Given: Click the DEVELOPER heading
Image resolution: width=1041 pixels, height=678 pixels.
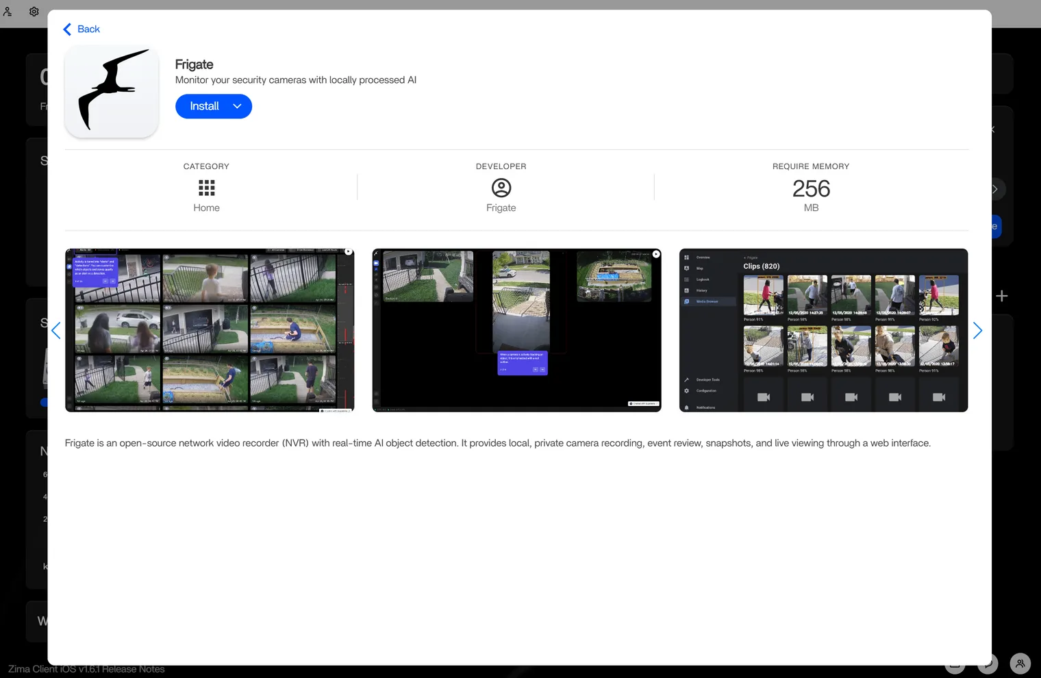Looking at the screenshot, I should pyautogui.click(x=501, y=166).
